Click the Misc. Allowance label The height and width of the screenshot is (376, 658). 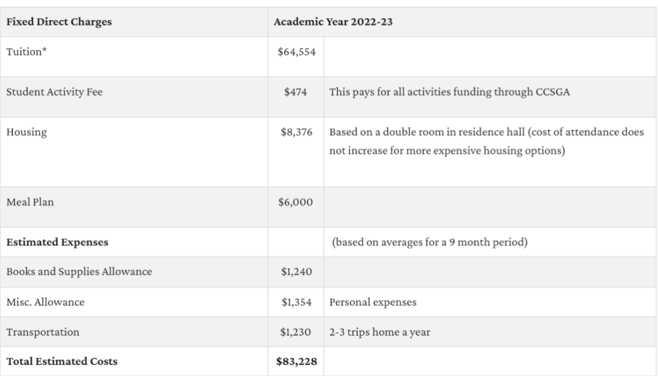click(45, 302)
